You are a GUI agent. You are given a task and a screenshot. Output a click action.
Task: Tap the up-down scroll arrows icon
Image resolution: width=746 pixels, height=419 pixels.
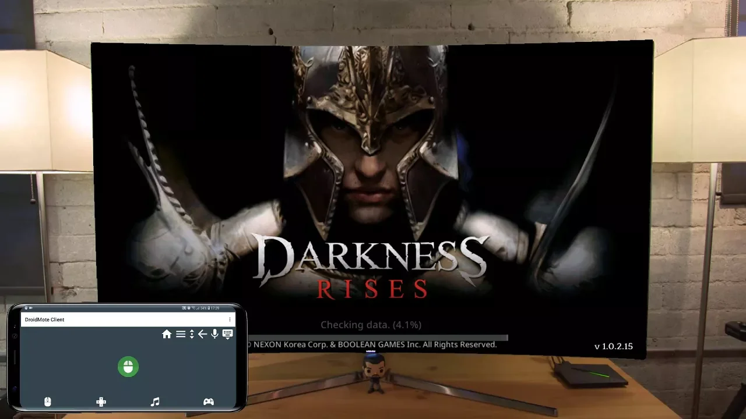[x=192, y=334]
